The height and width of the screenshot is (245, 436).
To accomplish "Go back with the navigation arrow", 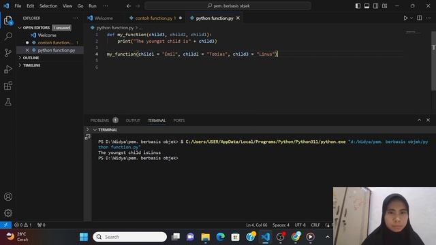I will (x=129, y=6).
